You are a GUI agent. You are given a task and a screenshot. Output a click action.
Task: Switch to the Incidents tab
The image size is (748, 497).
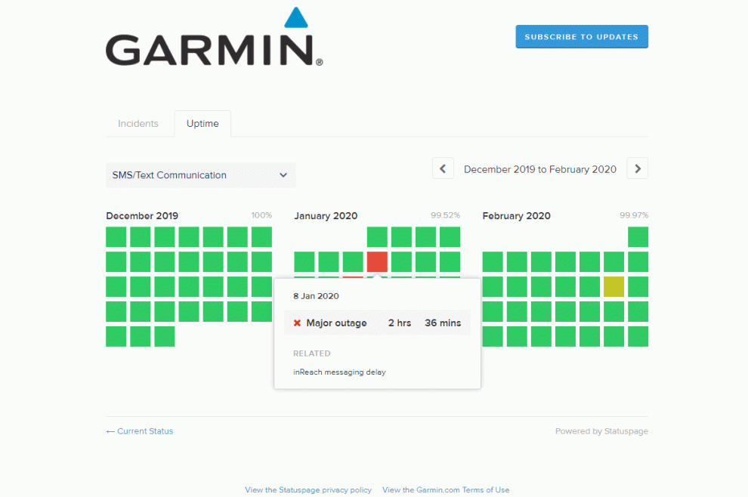[138, 124]
